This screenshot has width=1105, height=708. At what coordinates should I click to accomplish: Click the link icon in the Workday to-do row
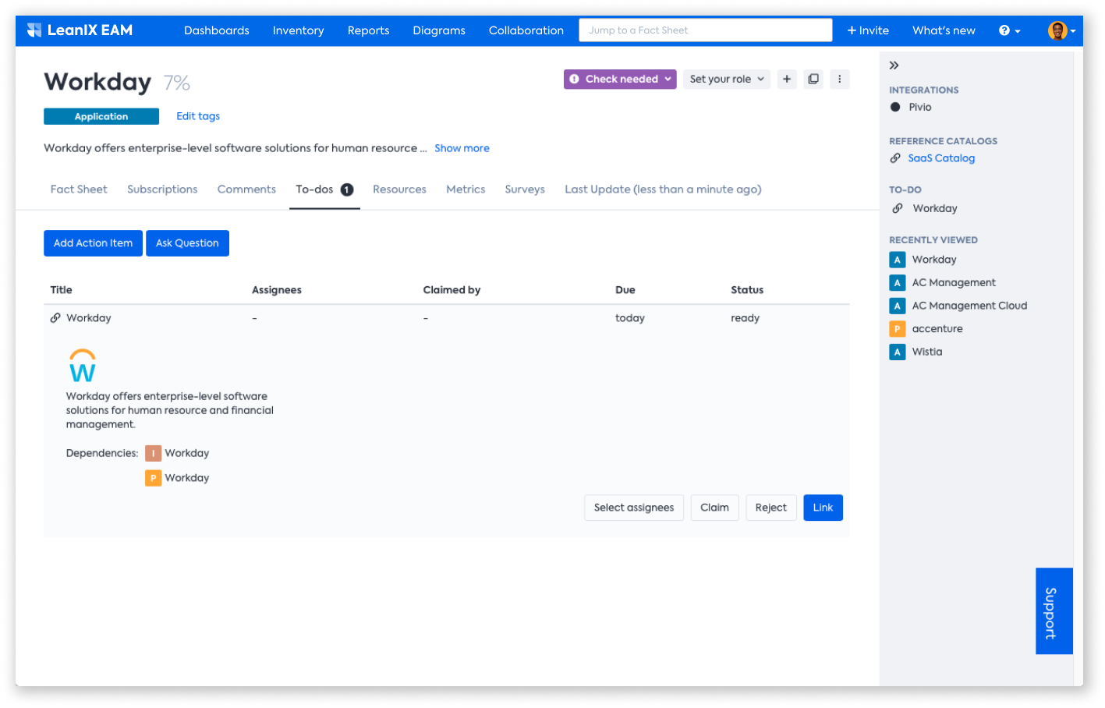(55, 318)
